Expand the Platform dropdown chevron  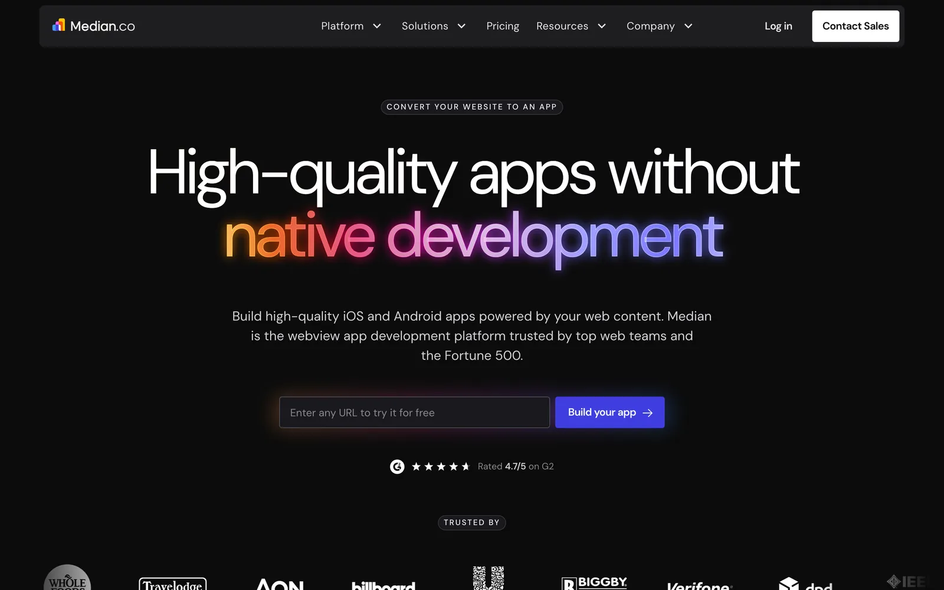coord(377,26)
